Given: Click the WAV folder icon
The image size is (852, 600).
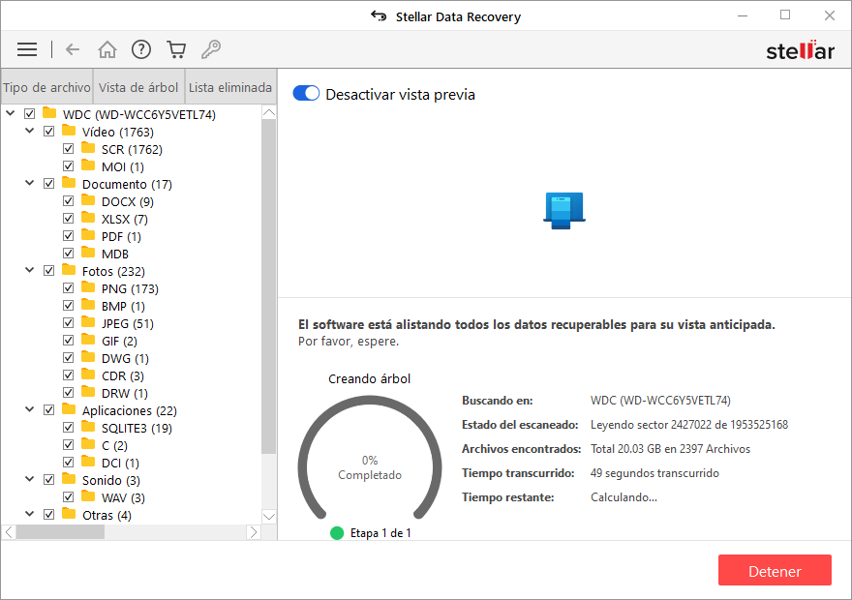Looking at the screenshot, I should 88,496.
